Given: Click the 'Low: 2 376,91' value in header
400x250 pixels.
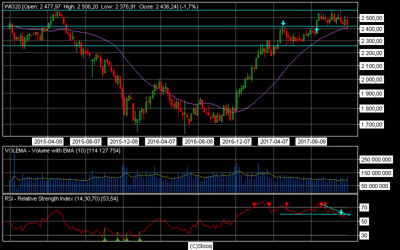Looking at the screenshot, I should point(118,6).
